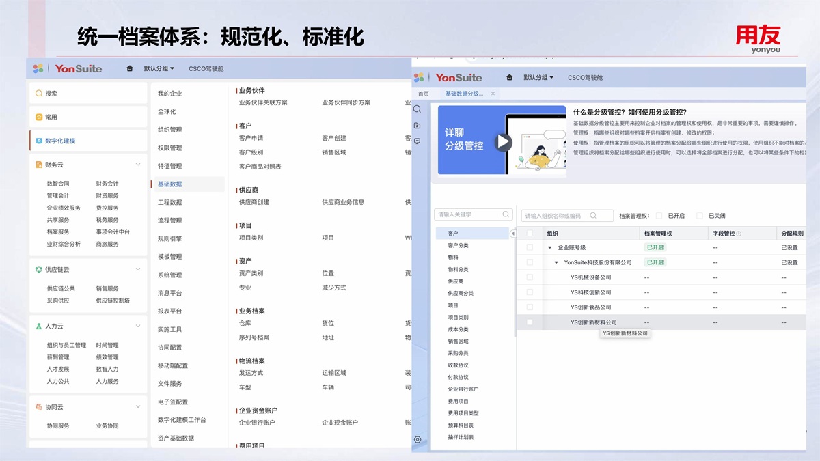Collapse the 财务云 section chevron
This screenshot has height=461, width=820.
tap(138, 165)
